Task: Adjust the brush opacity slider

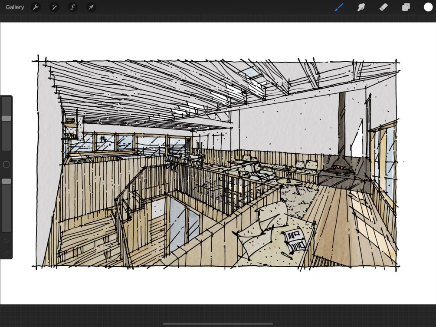Action: click(7, 205)
